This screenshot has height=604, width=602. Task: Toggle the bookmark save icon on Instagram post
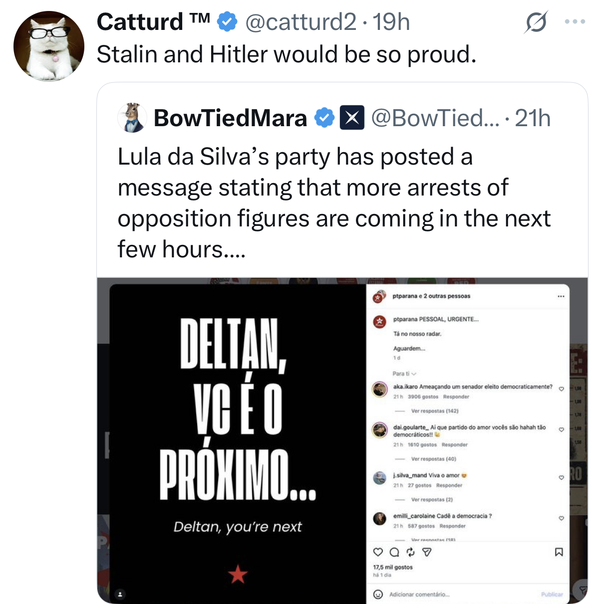(x=559, y=552)
